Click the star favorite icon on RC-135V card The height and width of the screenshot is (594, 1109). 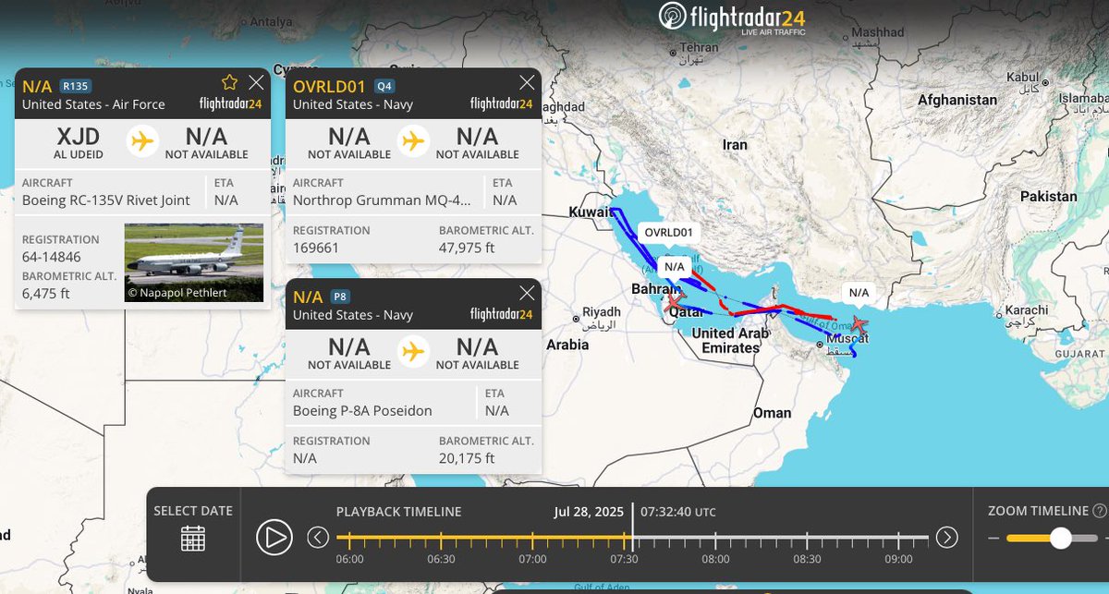[230, 82]
